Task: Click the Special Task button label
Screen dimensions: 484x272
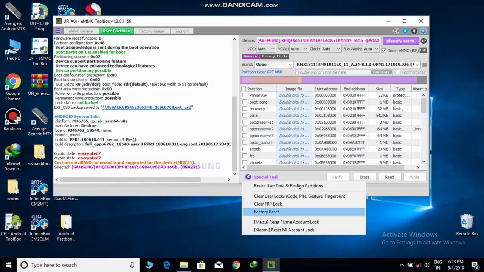Action: coord(266,177)
